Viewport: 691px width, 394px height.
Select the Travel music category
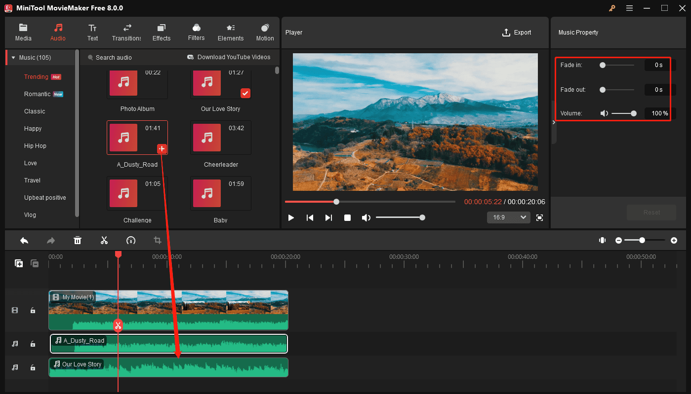33,180
